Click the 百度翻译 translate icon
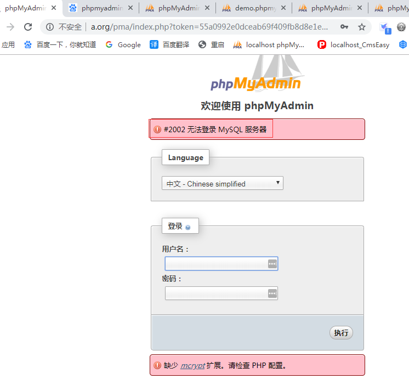 [x=154, y=44]
